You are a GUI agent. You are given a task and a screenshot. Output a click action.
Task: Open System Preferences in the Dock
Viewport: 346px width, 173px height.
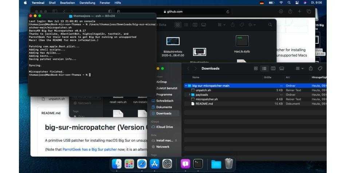tap(167, 164)
